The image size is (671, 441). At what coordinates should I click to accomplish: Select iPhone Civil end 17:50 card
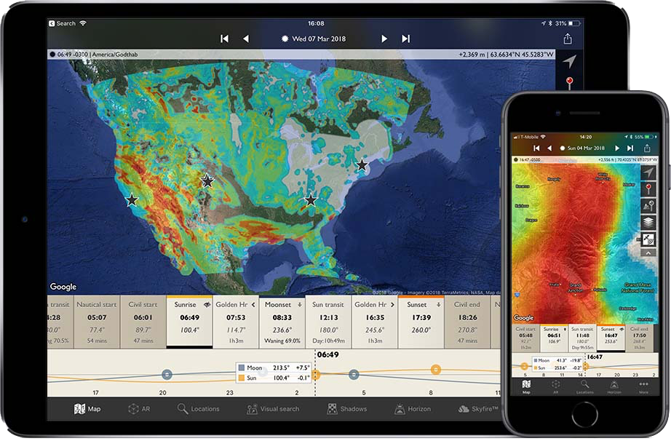[x=639, y=338]
